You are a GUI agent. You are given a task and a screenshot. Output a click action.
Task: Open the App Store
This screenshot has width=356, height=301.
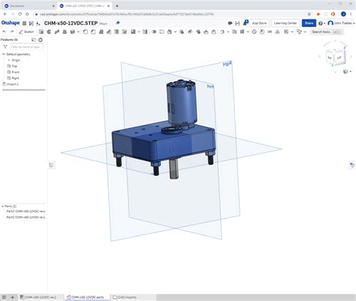pos(259,23)
